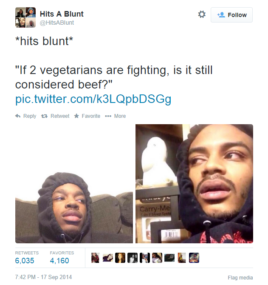Image resolution: width=268 pixels, height=285 pixels.
Task: Open the gear settings menu
Action: click(202, 14)
